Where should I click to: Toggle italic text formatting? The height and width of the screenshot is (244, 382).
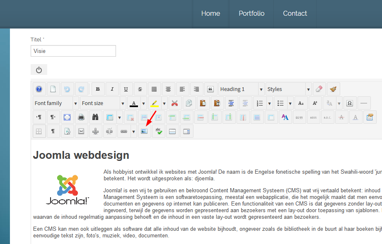coord(112,89)
